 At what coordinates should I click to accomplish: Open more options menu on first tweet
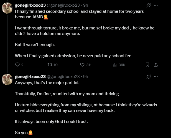coord(156,5)
